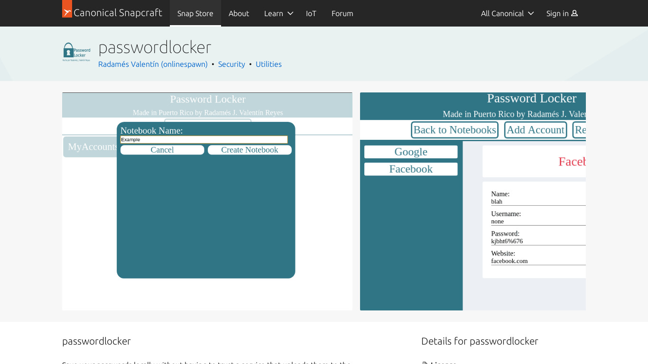The width and height of the screenshot is (648, 364).
Task: Click the Sign in user icon
Action: [574, 13]
